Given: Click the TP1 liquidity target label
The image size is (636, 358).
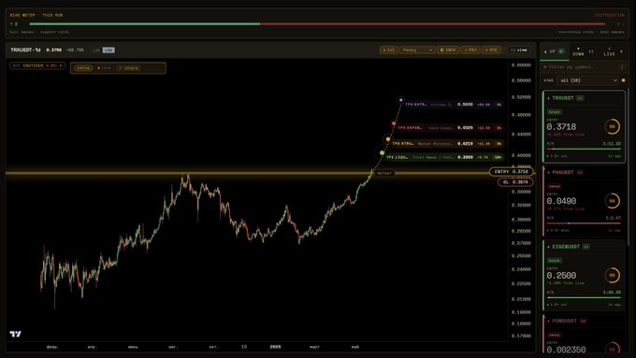Looking at the screenshot, I should [x=444, y=157].
